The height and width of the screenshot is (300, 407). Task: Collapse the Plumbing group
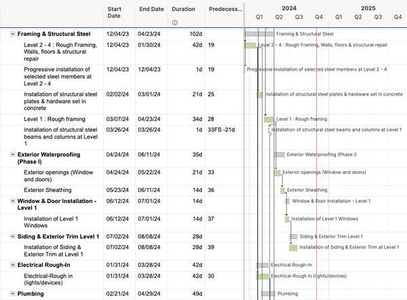pos(12,294)
